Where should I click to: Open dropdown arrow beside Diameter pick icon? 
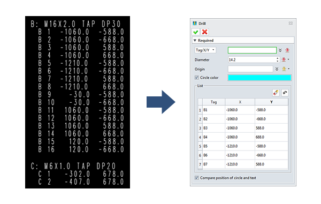coord(289,59)
